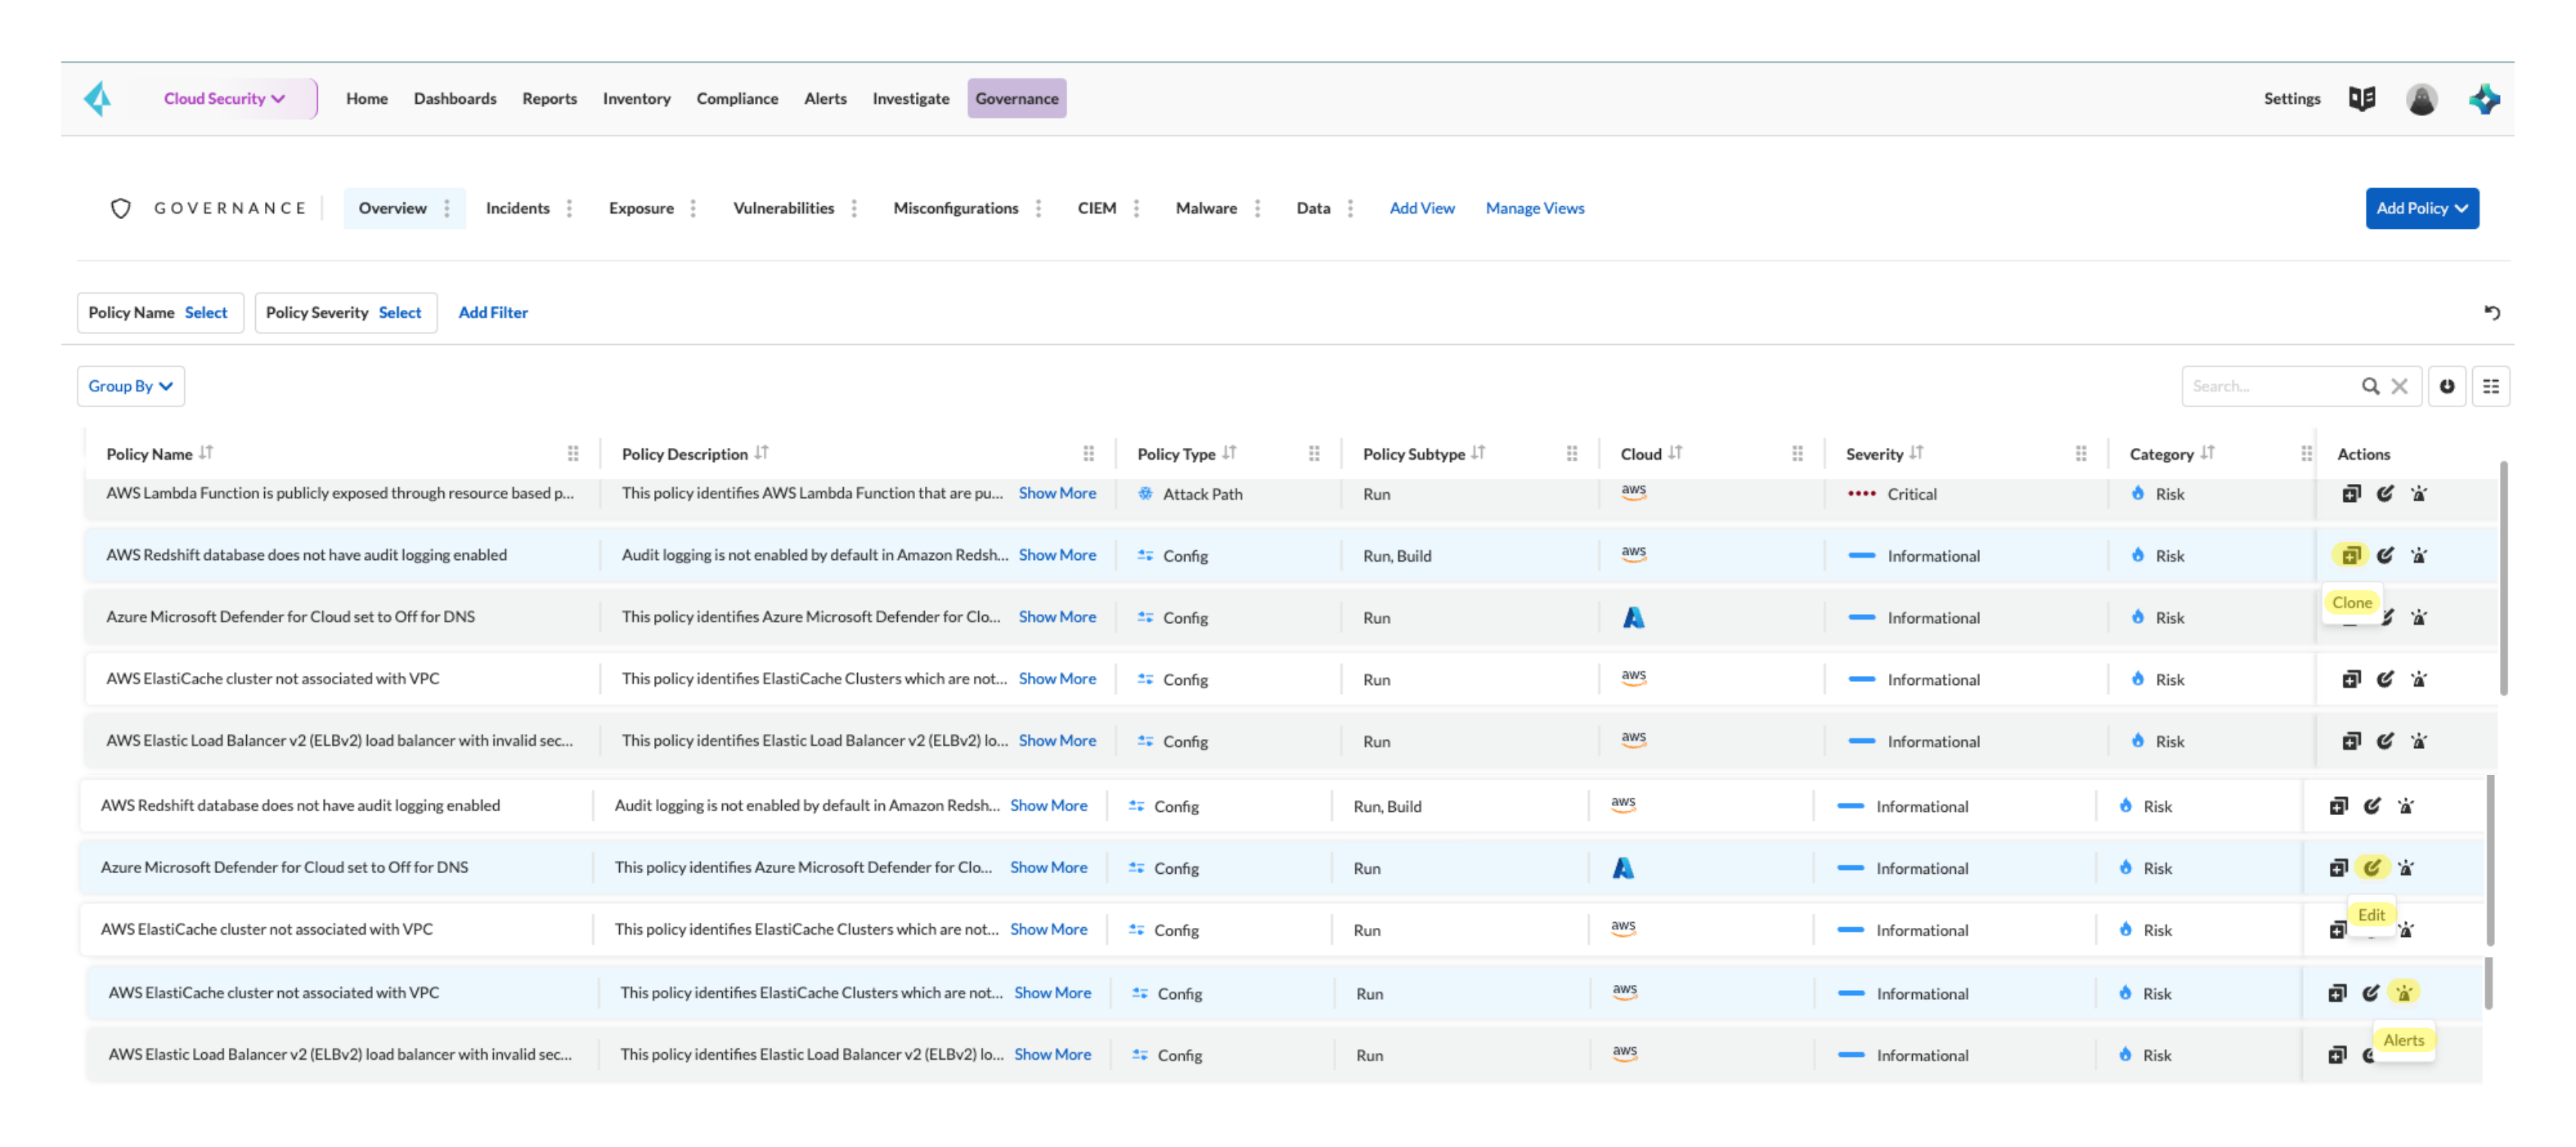
Task: Open alerts for AWS Lambda Function policy
Action: point(2418,493)
